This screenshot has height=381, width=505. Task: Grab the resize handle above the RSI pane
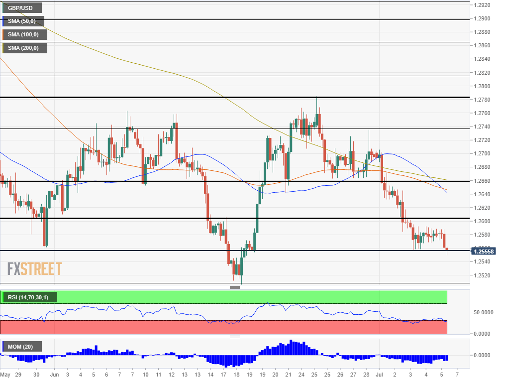click(x=235, y=288)
